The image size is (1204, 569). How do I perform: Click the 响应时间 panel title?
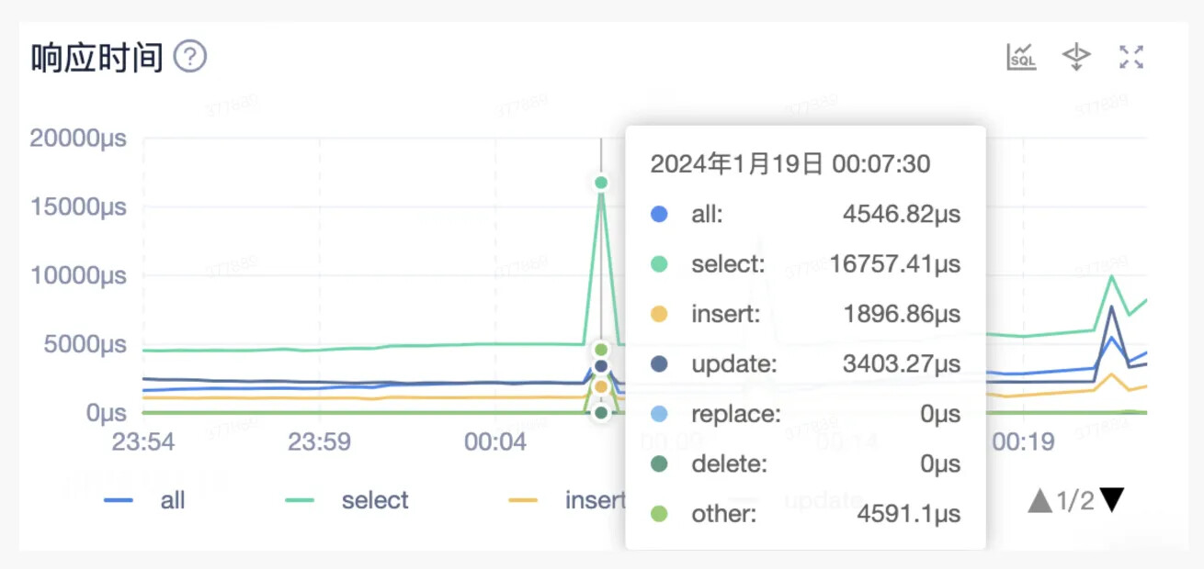pyautogui.click(x=97, y=58)
